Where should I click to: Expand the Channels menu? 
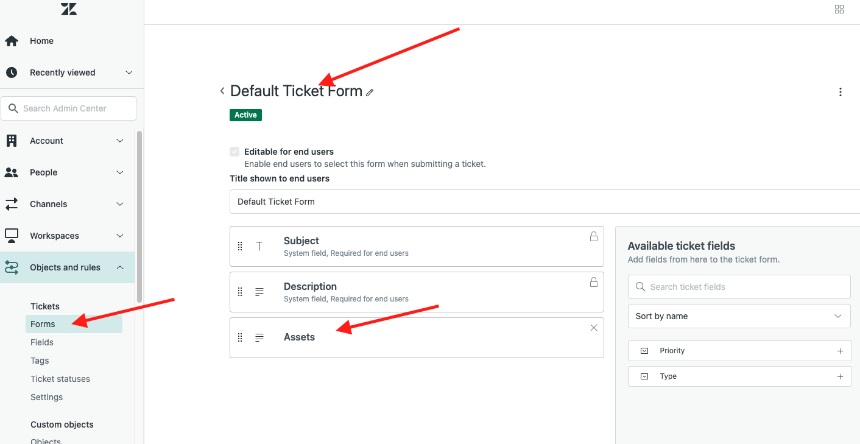click(x=120, y=204)
